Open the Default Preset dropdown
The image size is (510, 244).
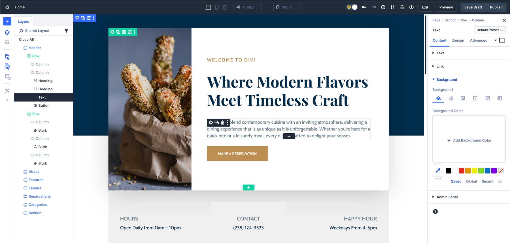point(490,30)
